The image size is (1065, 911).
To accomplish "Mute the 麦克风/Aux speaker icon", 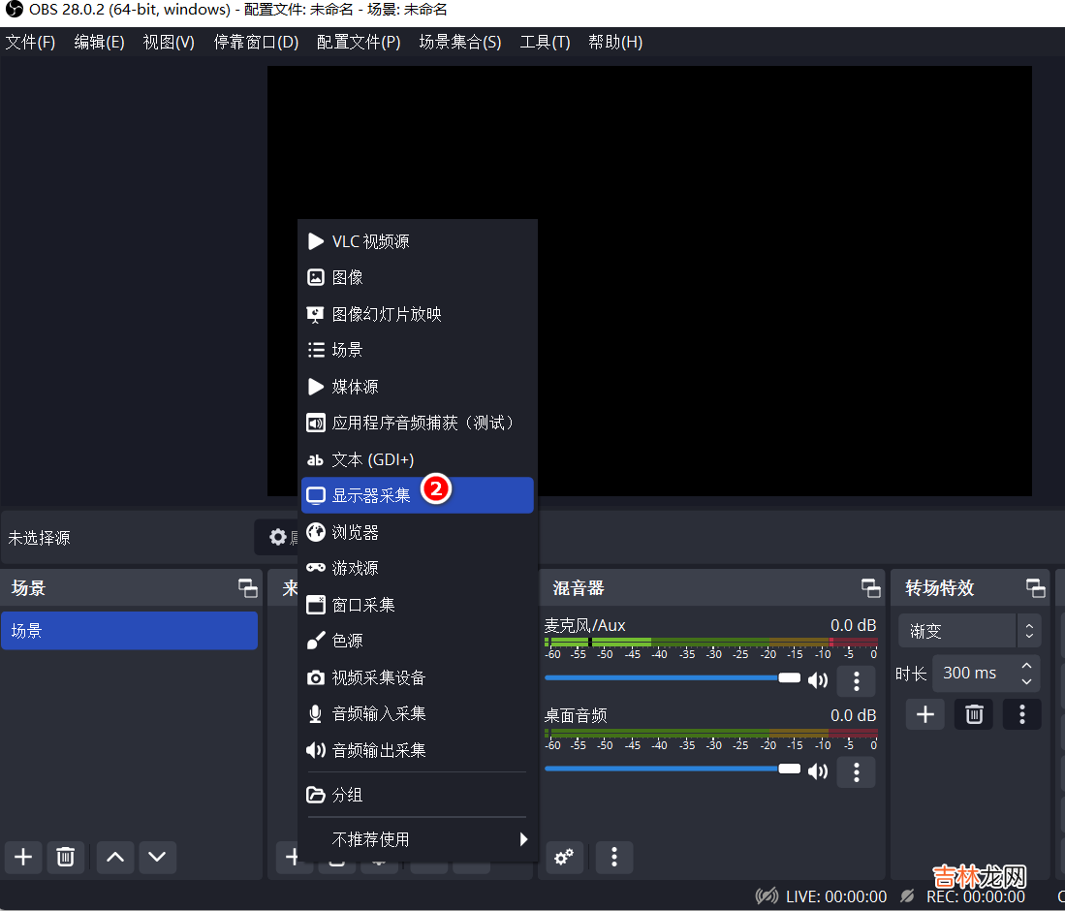I will pos(818,680).
